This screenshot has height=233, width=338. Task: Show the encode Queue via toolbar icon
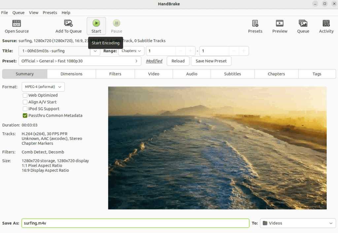click(x=303, y=26)
